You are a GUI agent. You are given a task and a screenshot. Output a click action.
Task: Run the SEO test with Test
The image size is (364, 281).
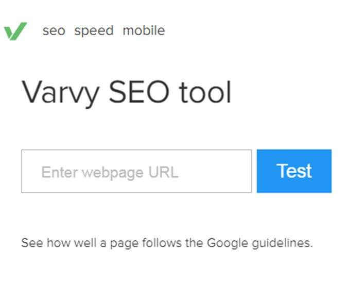click(x=294, y=171)
